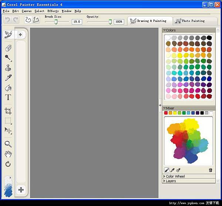Screen dimensions: 222x206
Task: Switch to the Photo Painting tab
Action: [x=189, y=21]
